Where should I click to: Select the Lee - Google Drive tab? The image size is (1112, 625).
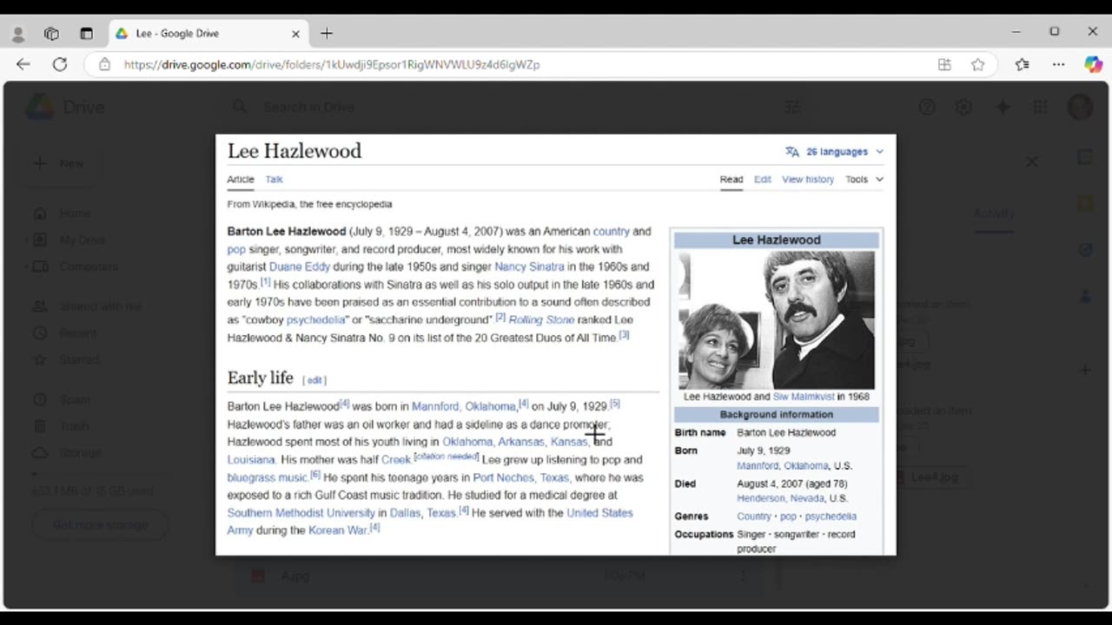point(207,34)
